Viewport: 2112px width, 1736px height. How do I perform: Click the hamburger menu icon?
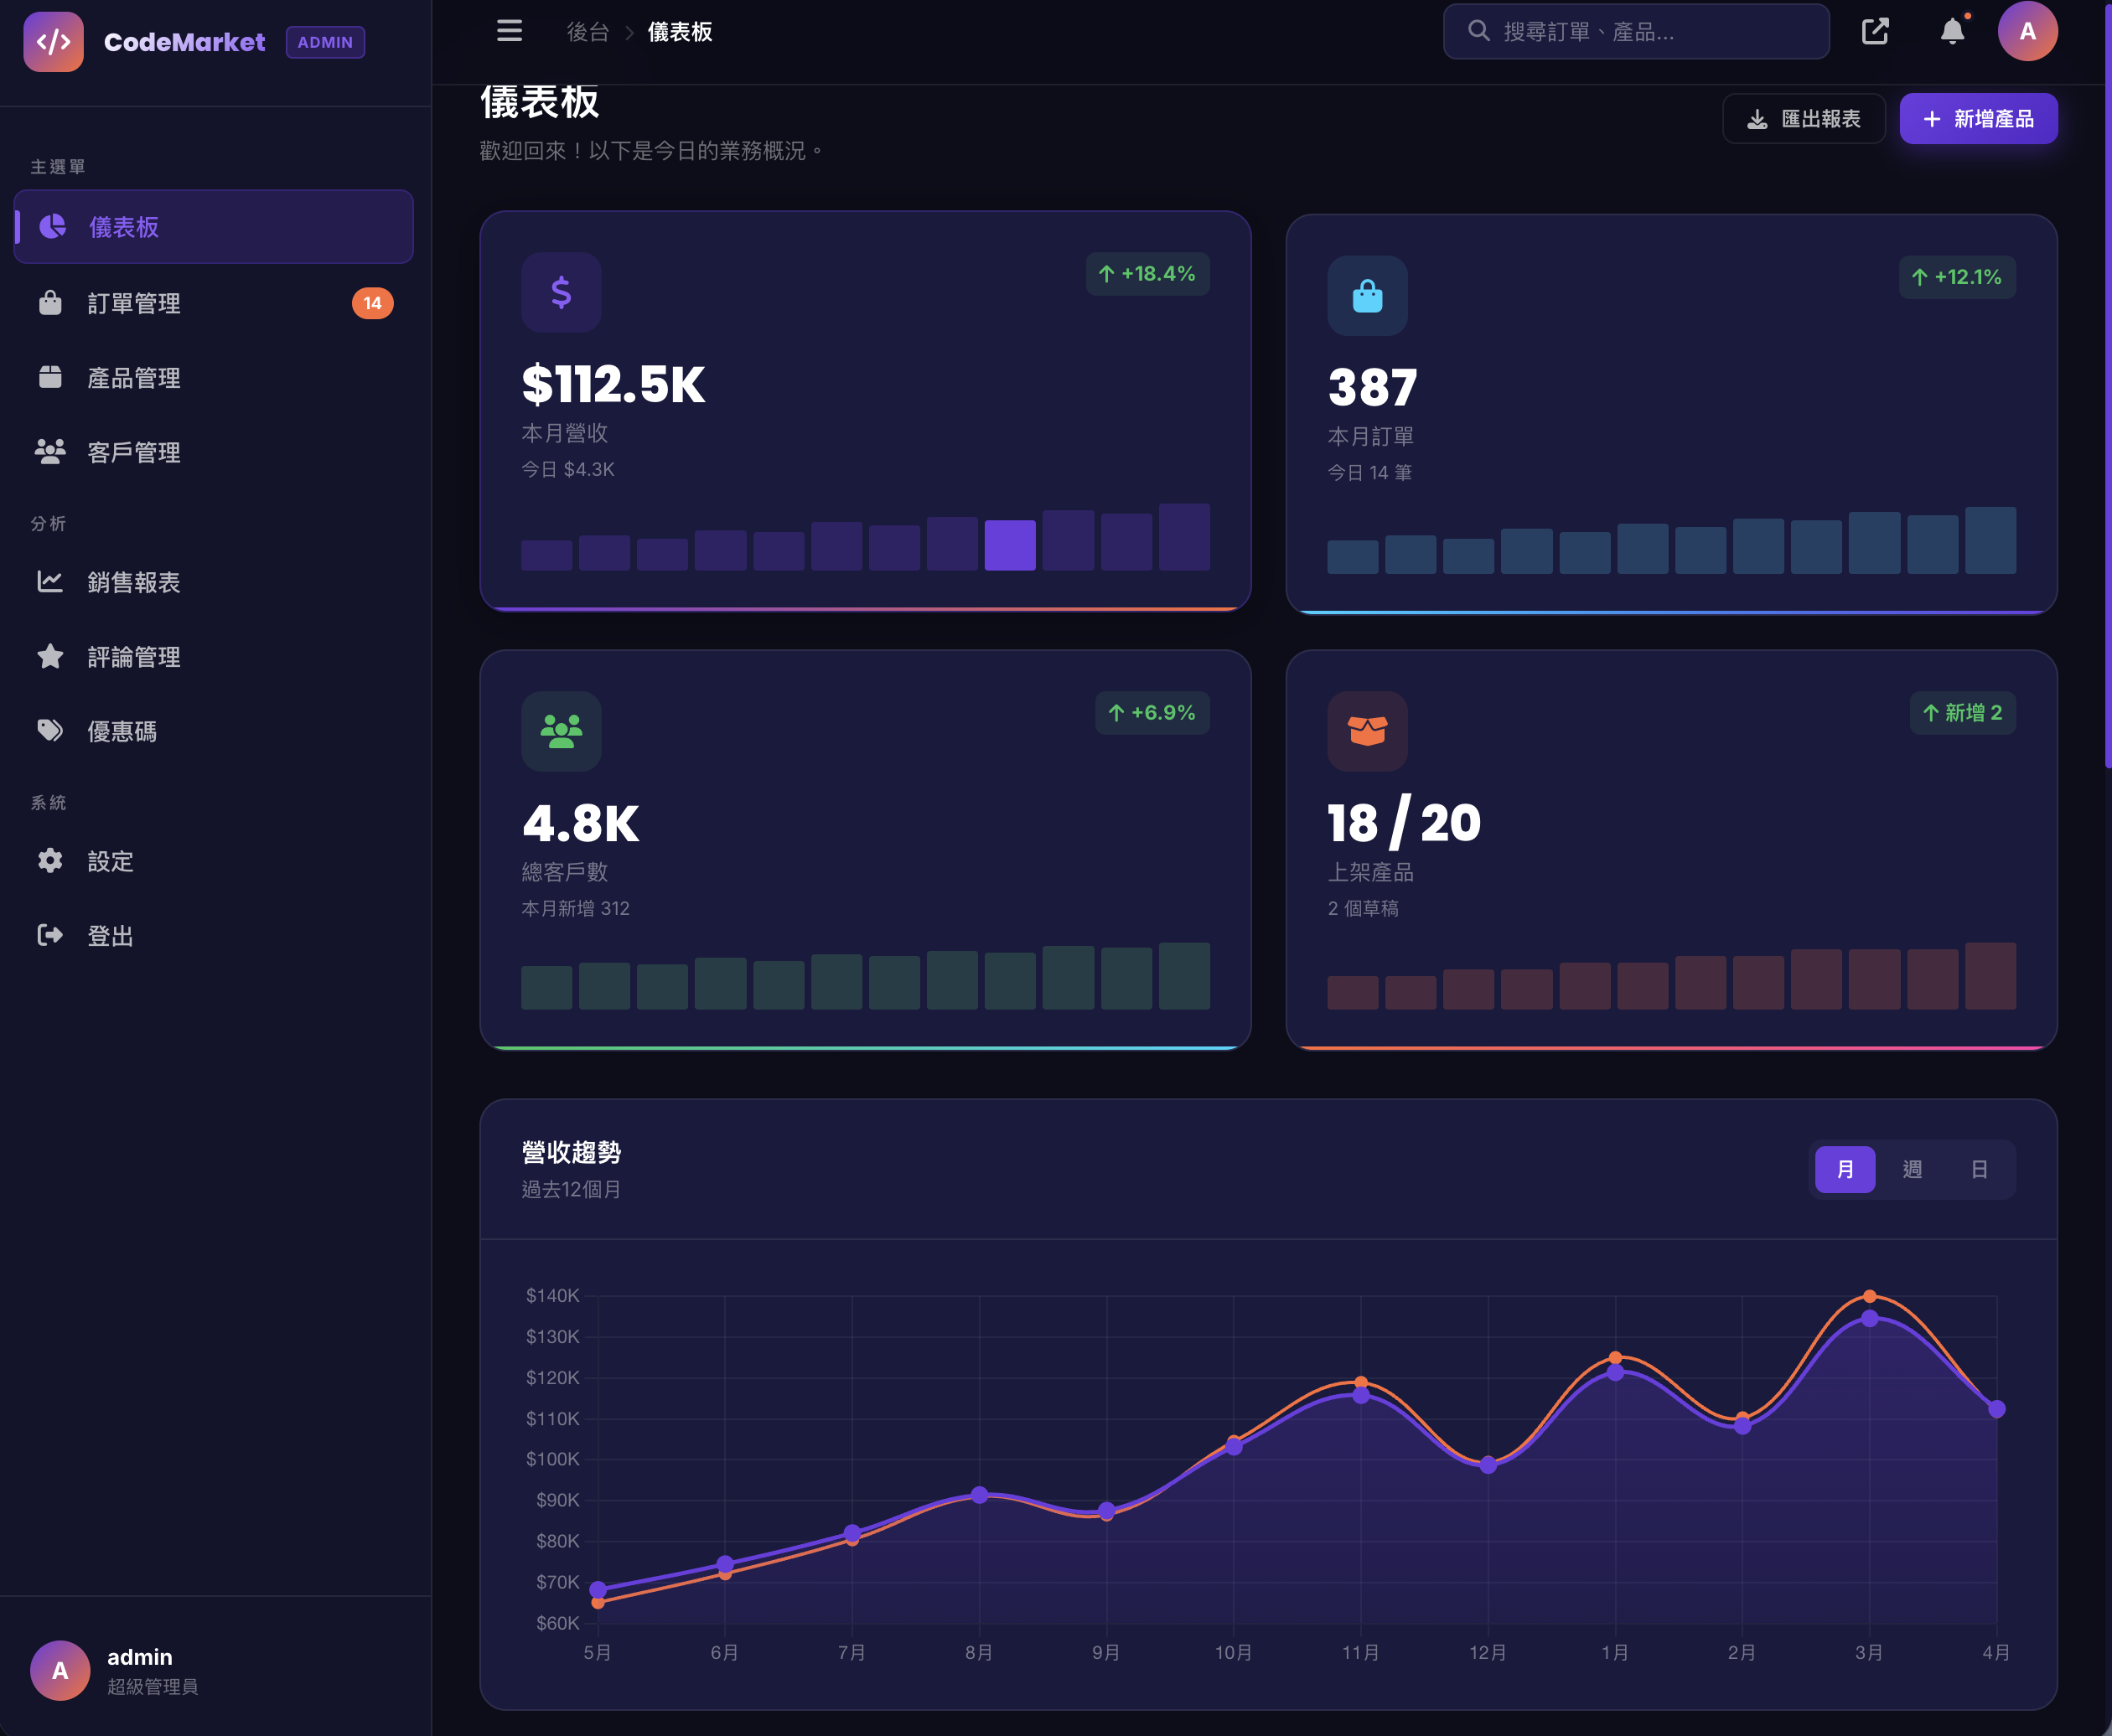(x=510, y=31)
